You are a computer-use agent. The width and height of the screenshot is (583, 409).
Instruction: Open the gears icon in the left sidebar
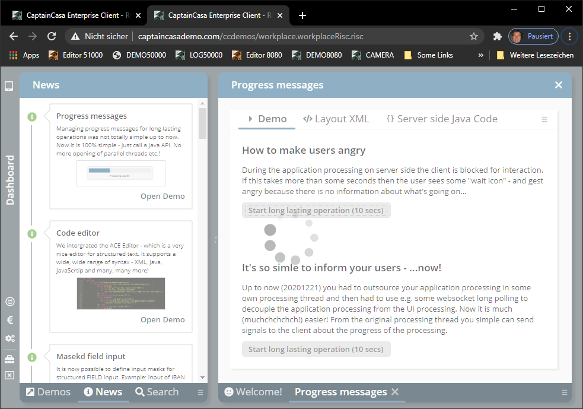(9, 338)
